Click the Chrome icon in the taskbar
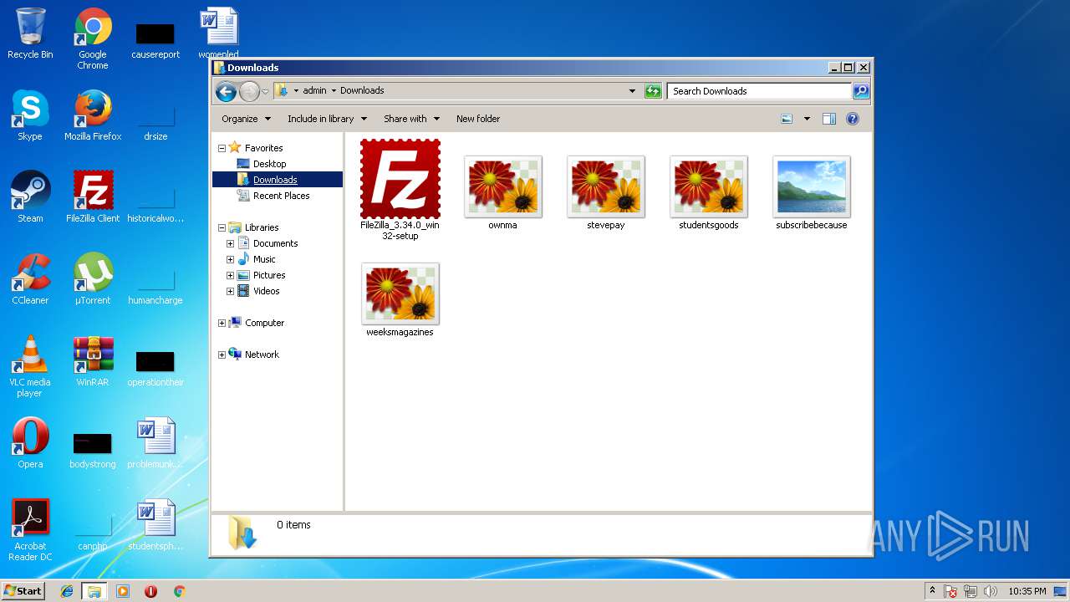The height and width of the screenshot is (602, 1070). (179, 591)
